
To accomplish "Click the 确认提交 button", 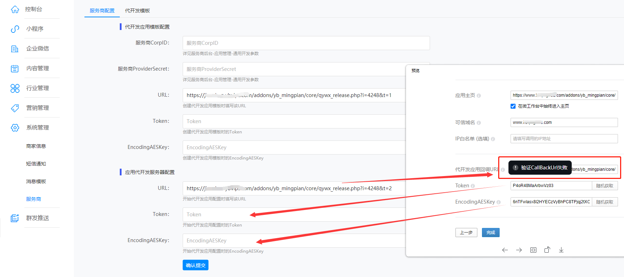I will [x=195, y=265].
